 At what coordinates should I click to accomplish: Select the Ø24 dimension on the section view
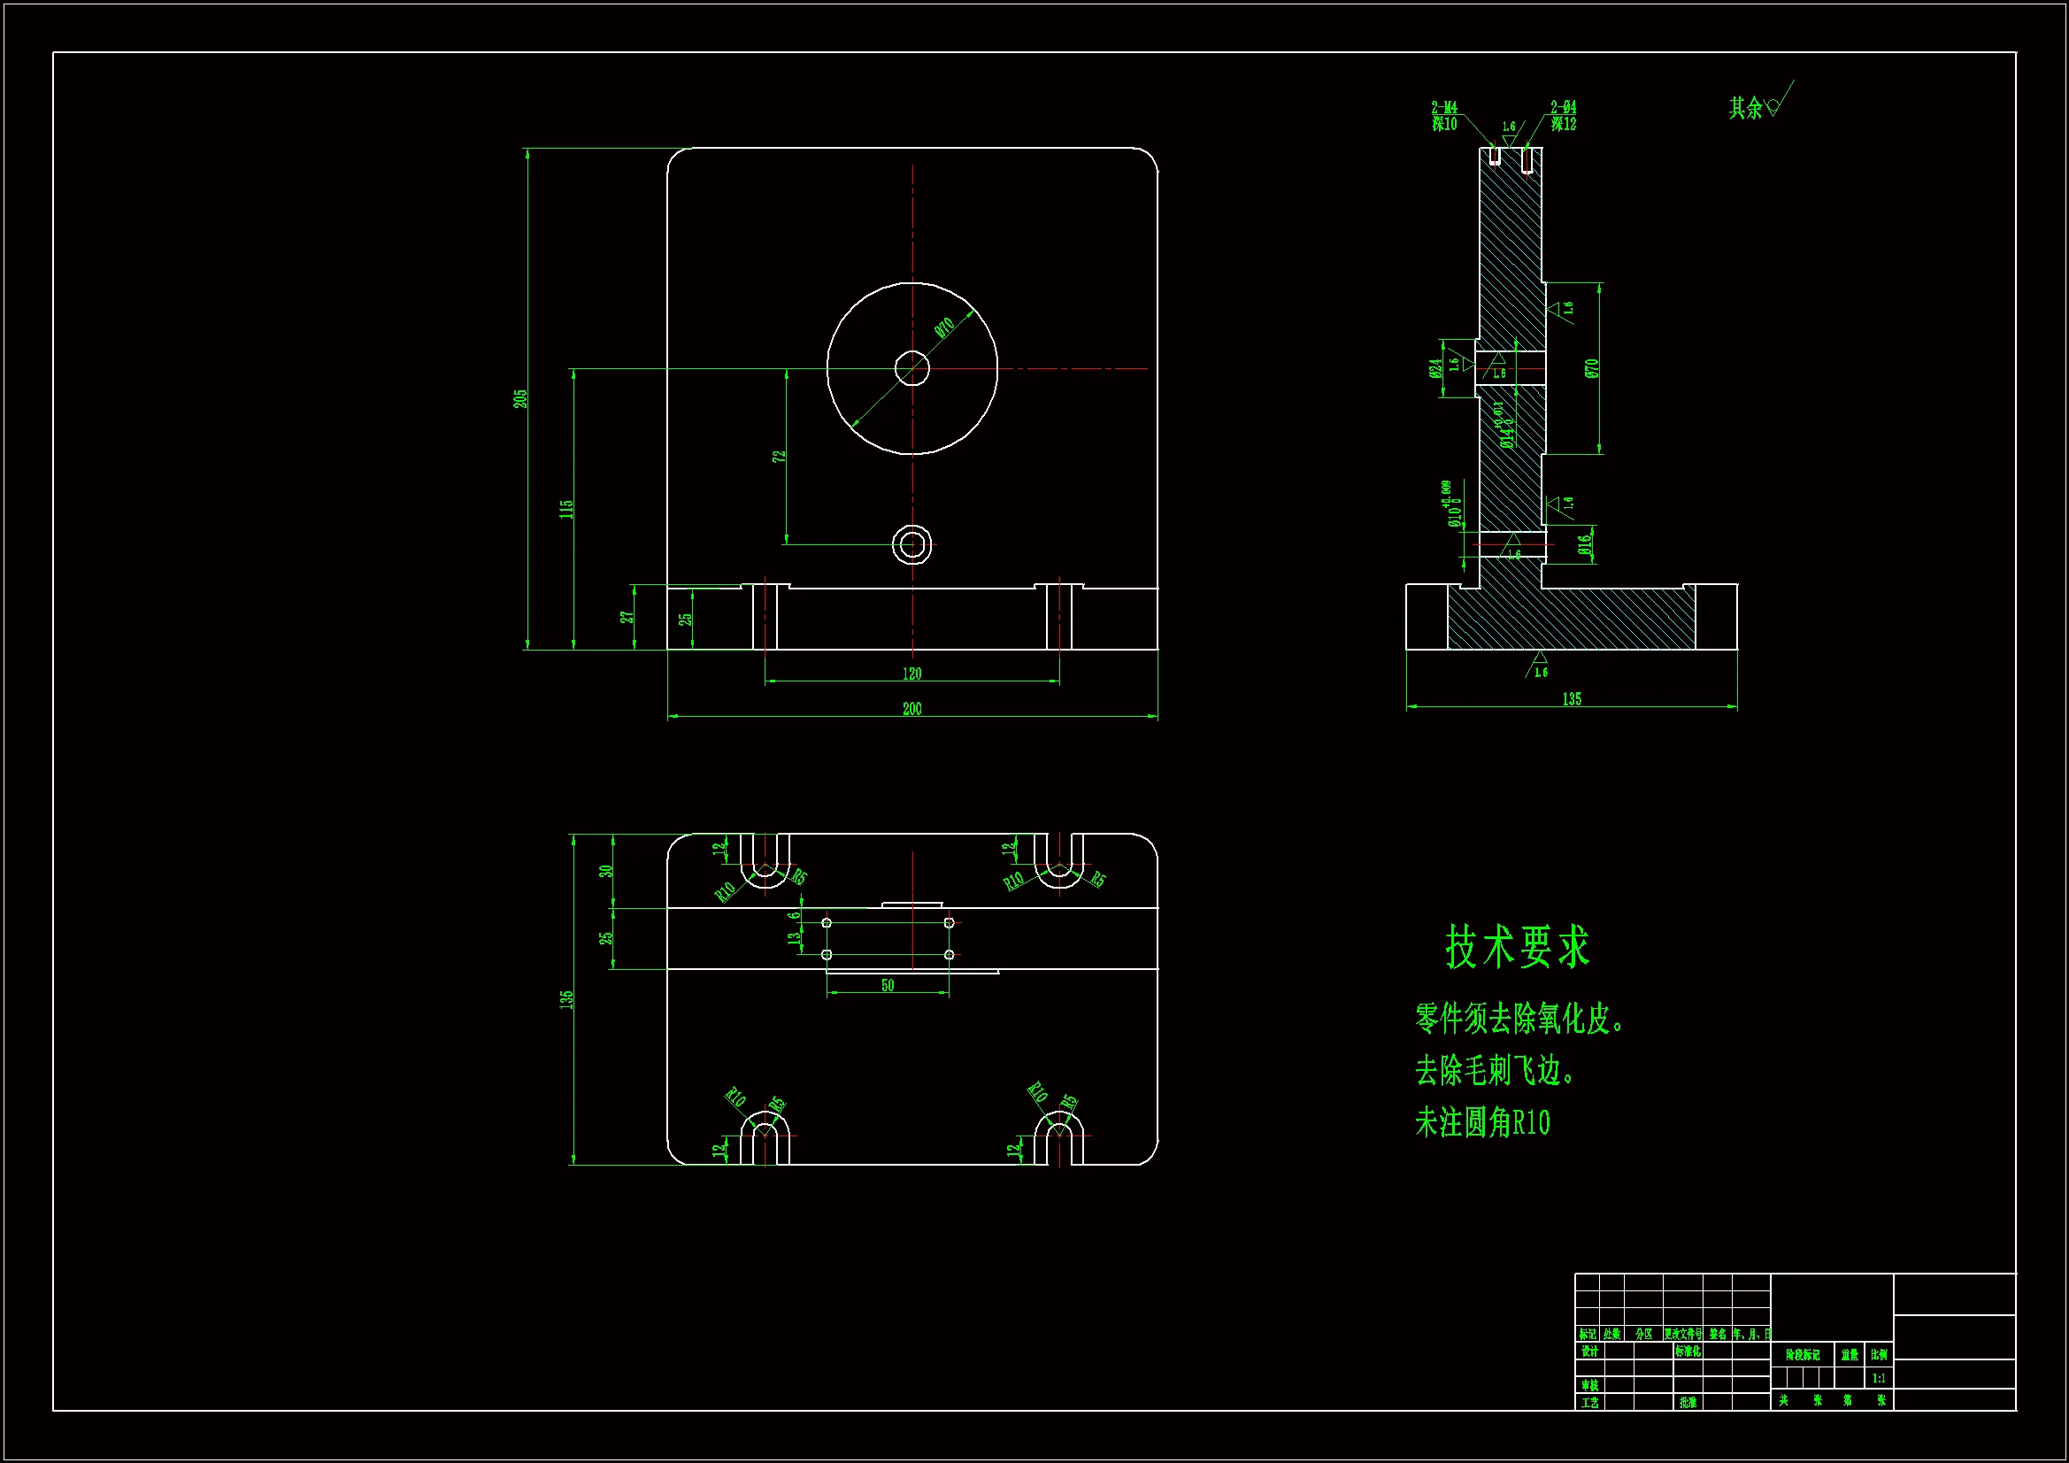coord(1435,368)
